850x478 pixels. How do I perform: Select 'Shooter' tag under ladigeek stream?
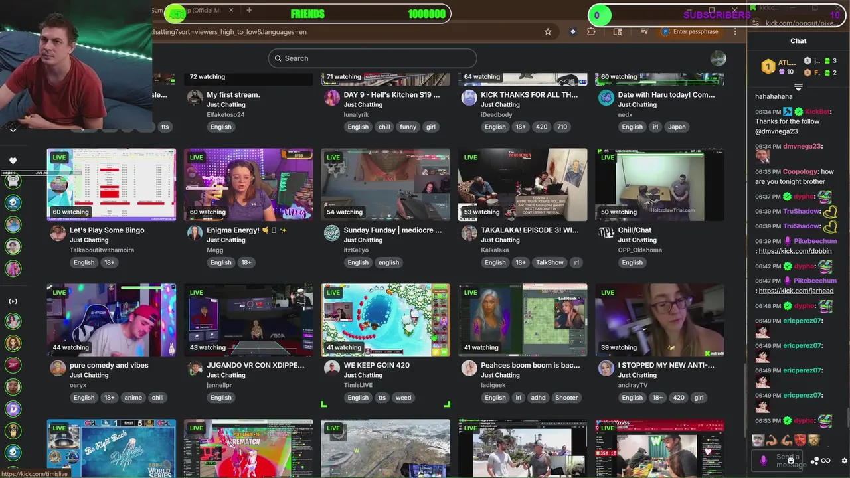[566, 398]
